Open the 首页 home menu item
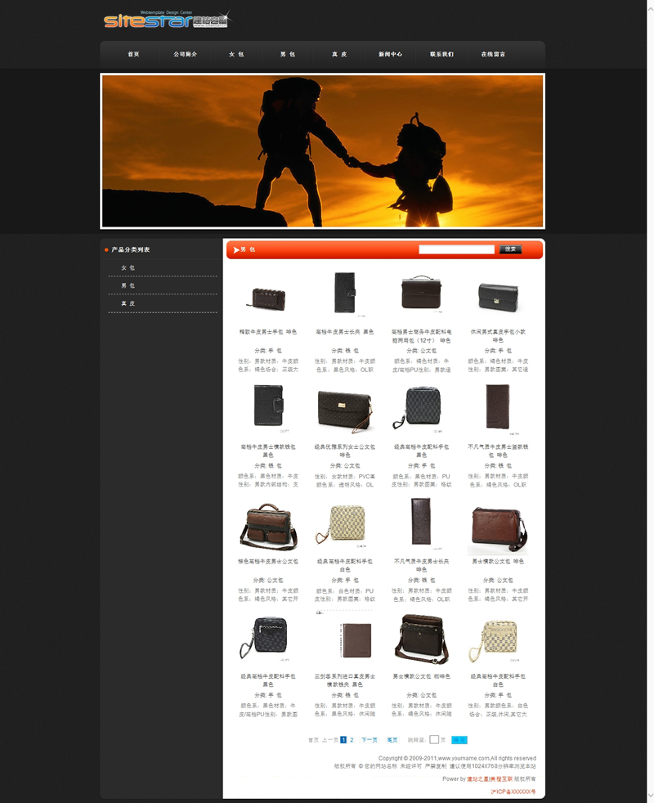Viewport: 654px width, 803px height. pyautogui.click(x=133, y=54)
